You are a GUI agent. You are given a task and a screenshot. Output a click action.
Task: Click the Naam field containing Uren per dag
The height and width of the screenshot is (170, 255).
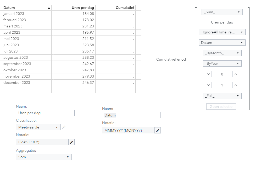click(x=45, y=113)
